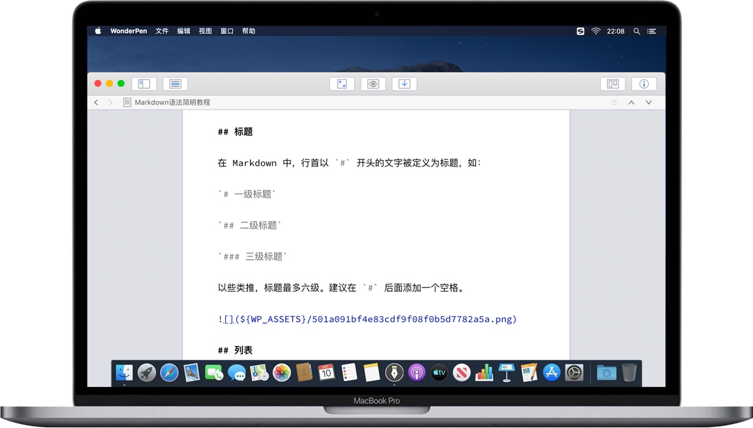753x428 pixels.
Task: Navigate to next document with the down arrow
Action: tap(648, 102)
